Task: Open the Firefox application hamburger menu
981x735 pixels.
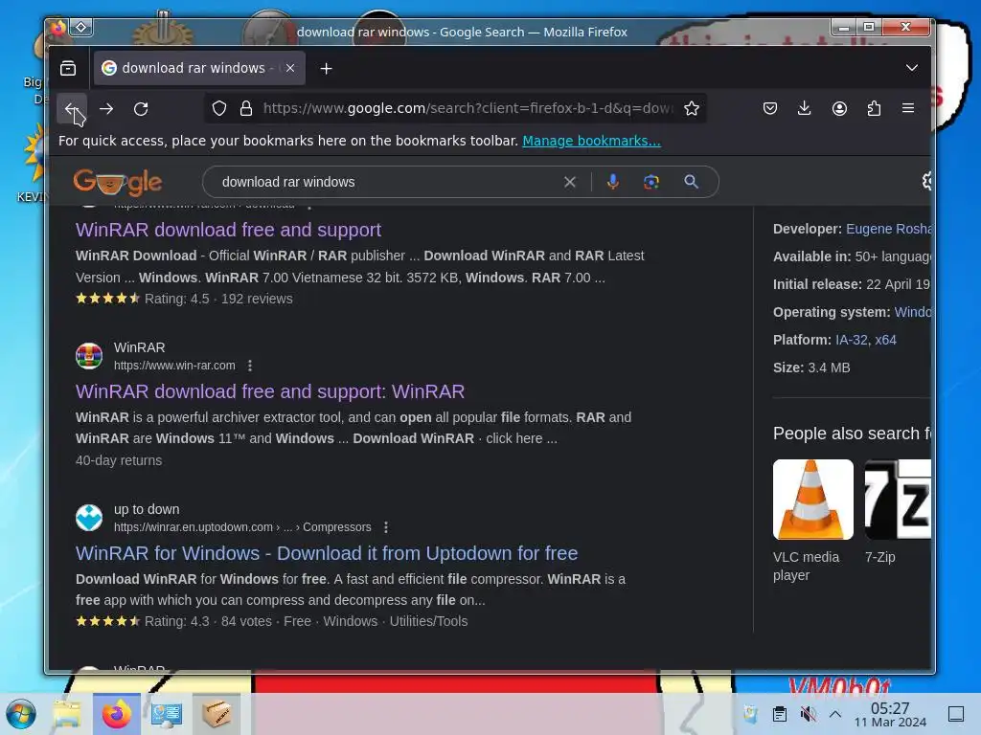Action: coord(908,109)
